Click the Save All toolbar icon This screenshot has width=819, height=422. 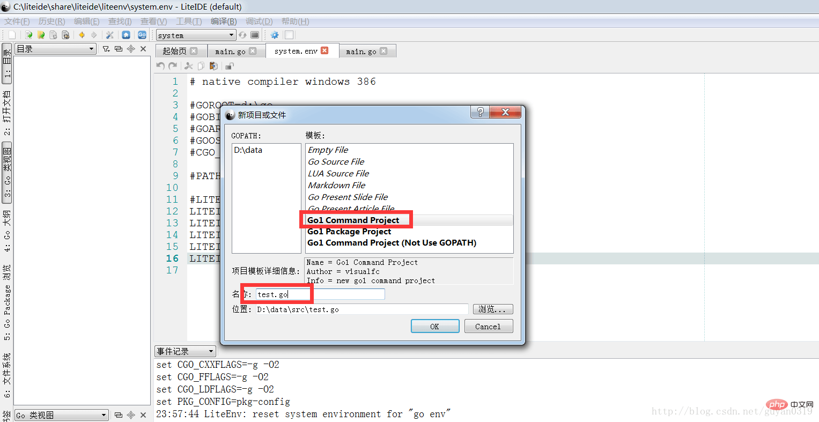[65, 35]
